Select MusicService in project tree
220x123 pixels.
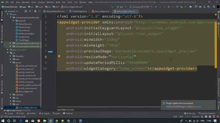[x=24, y=30]
